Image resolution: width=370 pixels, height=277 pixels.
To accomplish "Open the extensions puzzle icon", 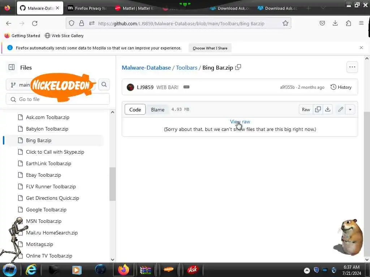I will pos(348,23).
